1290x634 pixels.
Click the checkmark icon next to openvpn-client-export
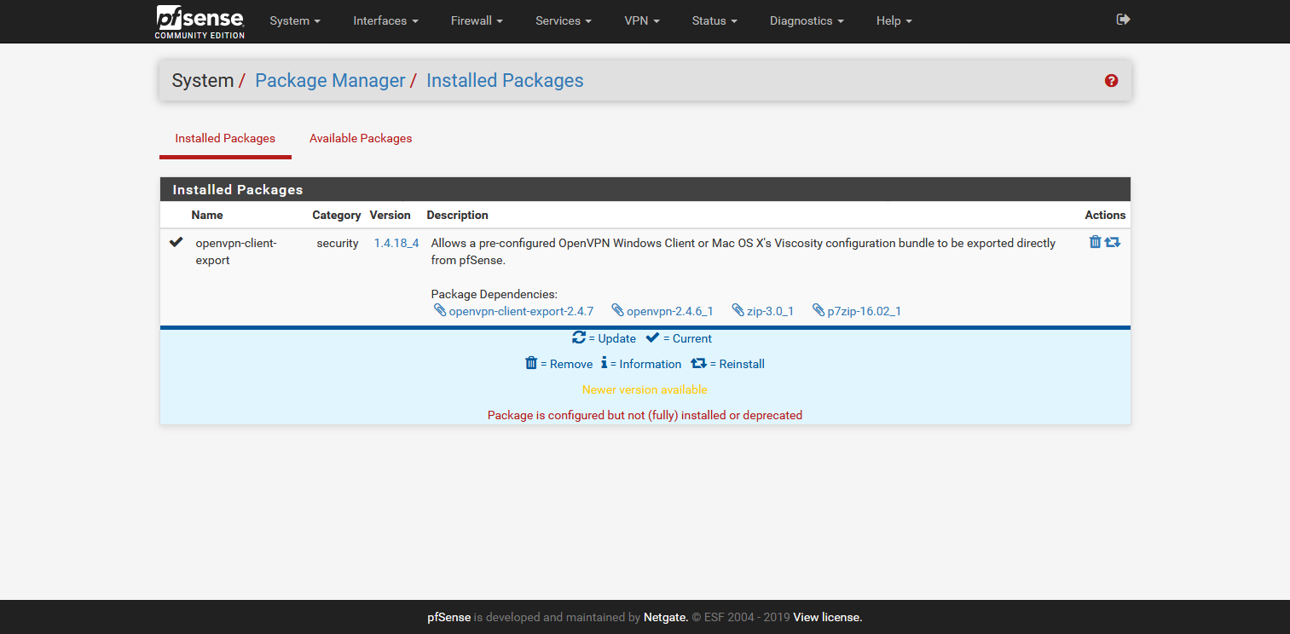coord(176,242)
